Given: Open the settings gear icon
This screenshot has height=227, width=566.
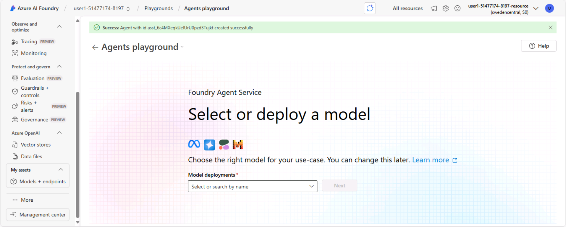Looking at the screenshot, I should tap(446, 8).
